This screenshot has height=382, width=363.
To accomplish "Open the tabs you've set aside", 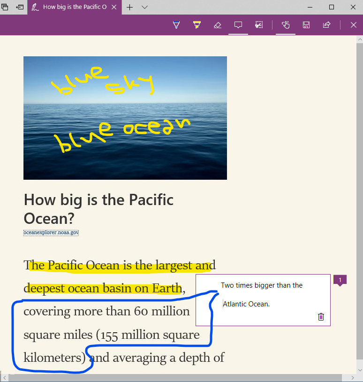I will coord(5,7).
